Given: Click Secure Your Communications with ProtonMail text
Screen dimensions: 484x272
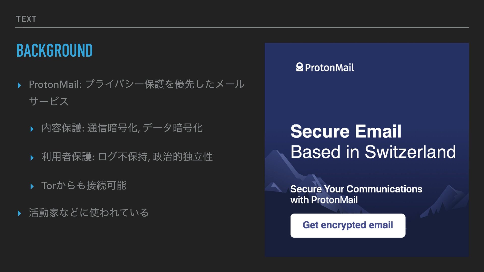Looking at the screenshot, I should [x=356, y=194].
